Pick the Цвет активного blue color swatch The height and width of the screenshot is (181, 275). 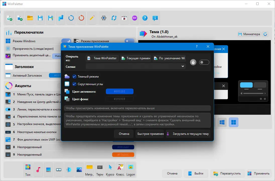coord(120,91)
